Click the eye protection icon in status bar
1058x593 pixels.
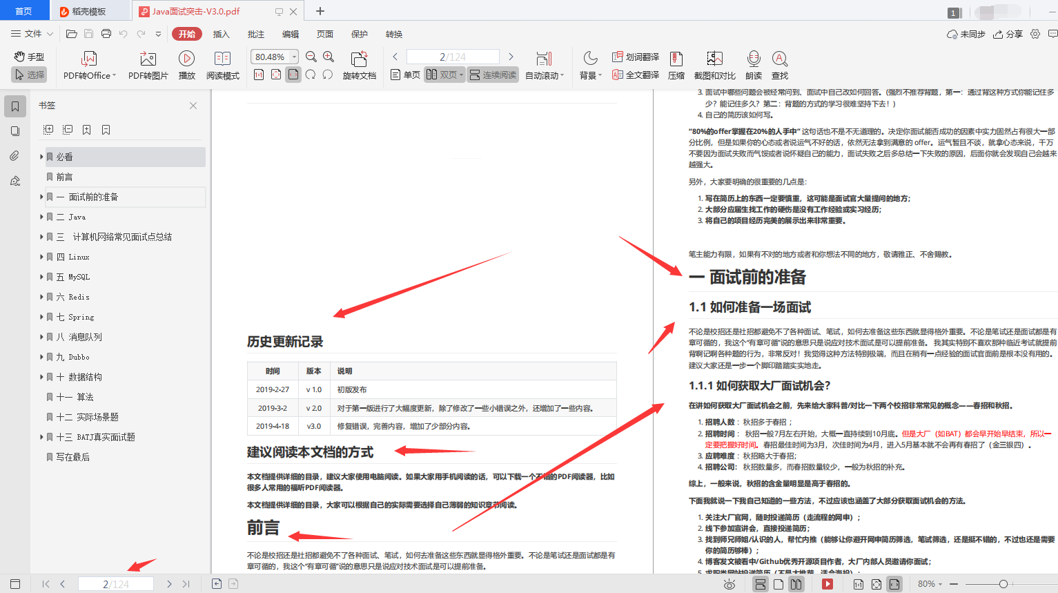tap(729, 584)
